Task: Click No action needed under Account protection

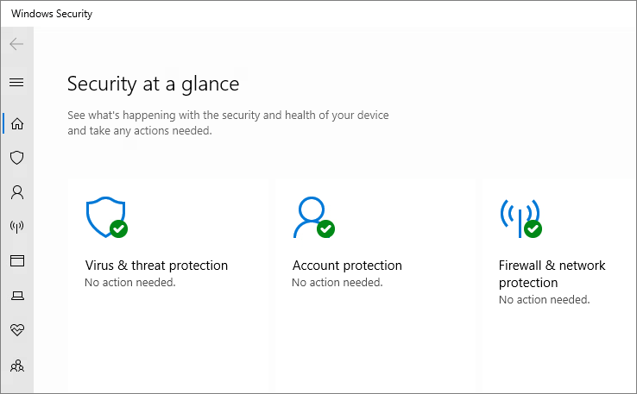Action: pyautogui.click(x=337, y=282)
